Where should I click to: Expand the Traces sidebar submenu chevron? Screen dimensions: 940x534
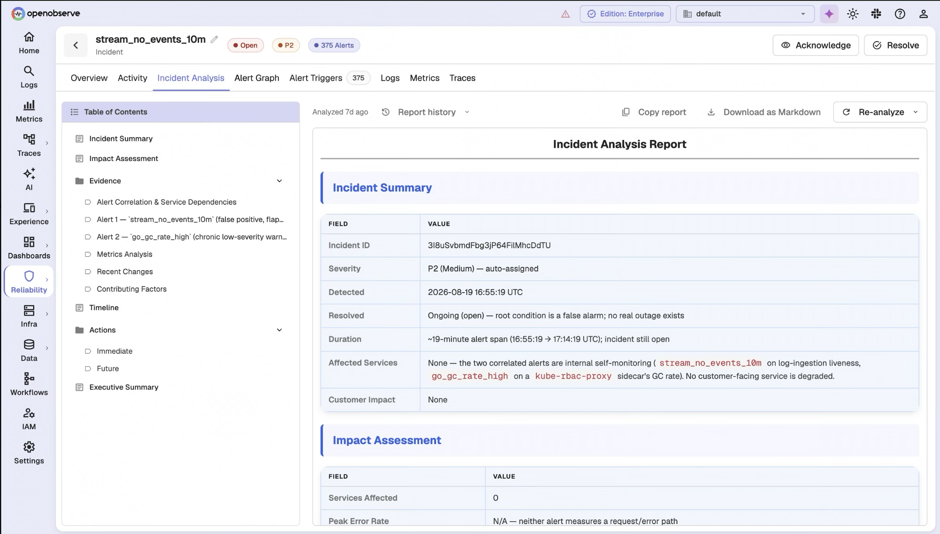47,143
